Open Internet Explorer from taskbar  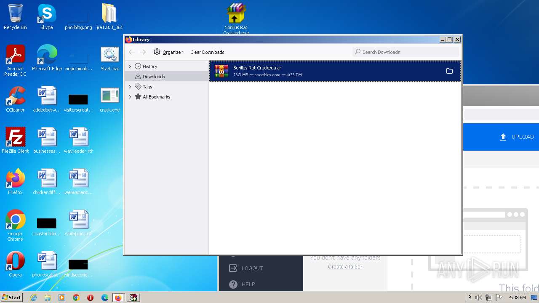pos(33,298)
